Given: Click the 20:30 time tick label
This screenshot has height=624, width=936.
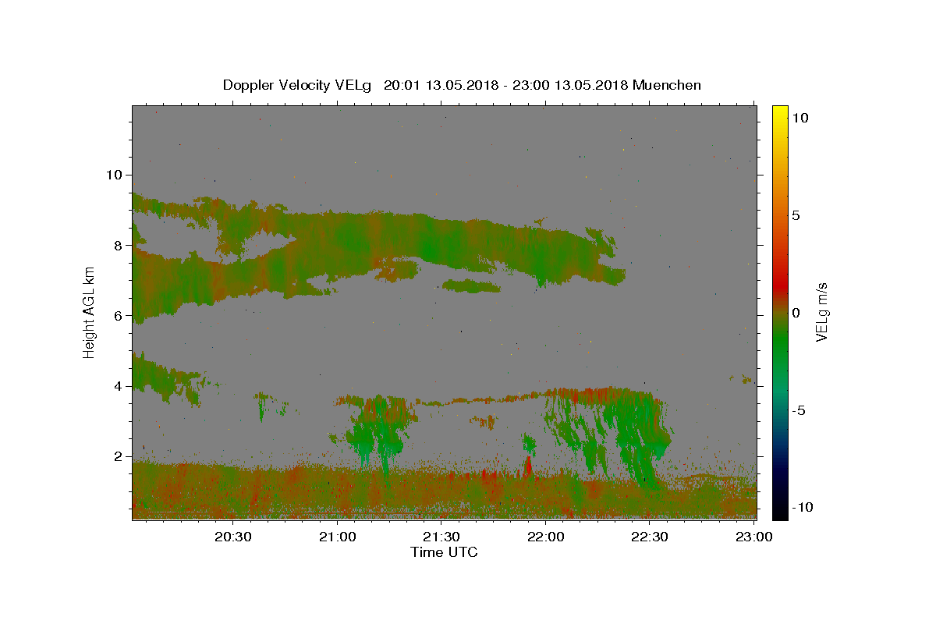Looking at the screenshot, I should (x=233, y=537).
